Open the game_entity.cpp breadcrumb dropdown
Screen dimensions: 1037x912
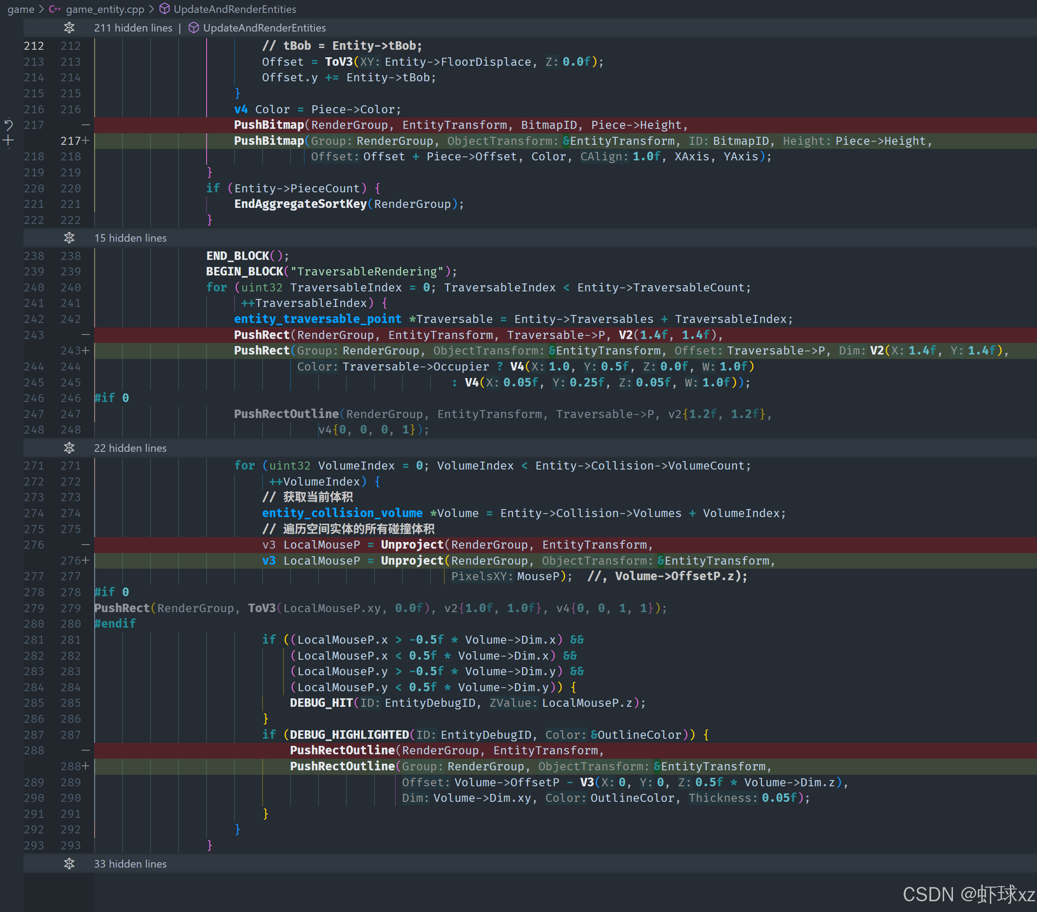tap(105, 9)
